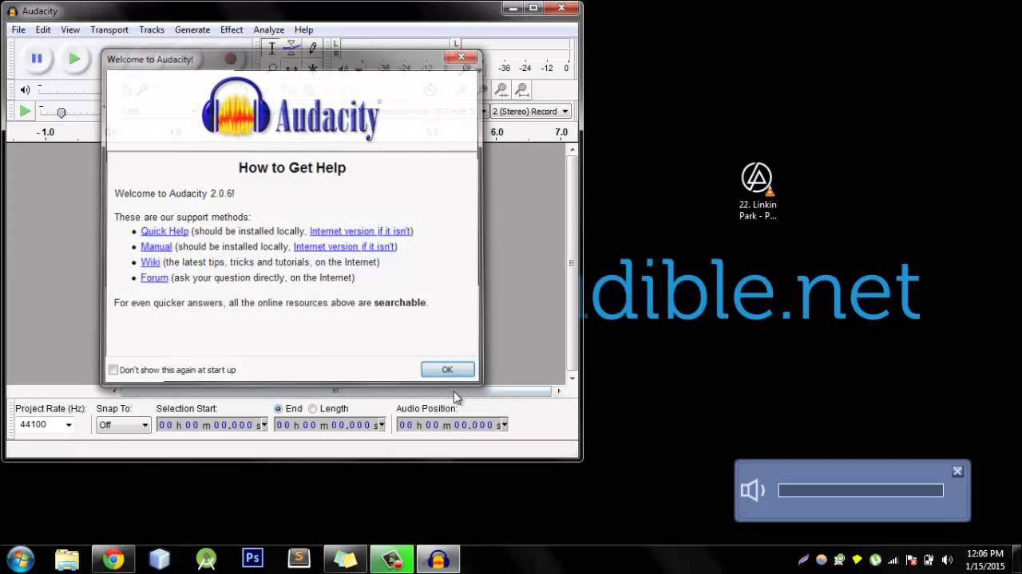
Task: Click the track area vertical scrollbar
Action: tap(572, 263)
